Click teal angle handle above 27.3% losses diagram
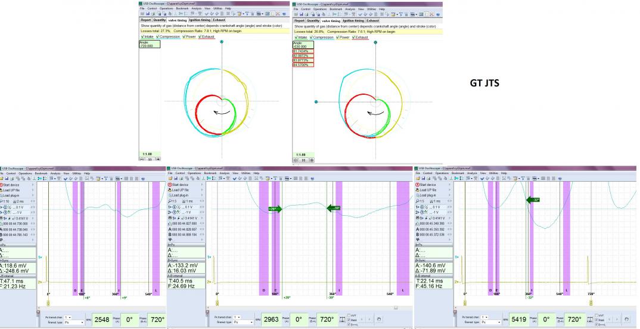The image size is (640, 329). click(x=222, y=42)
